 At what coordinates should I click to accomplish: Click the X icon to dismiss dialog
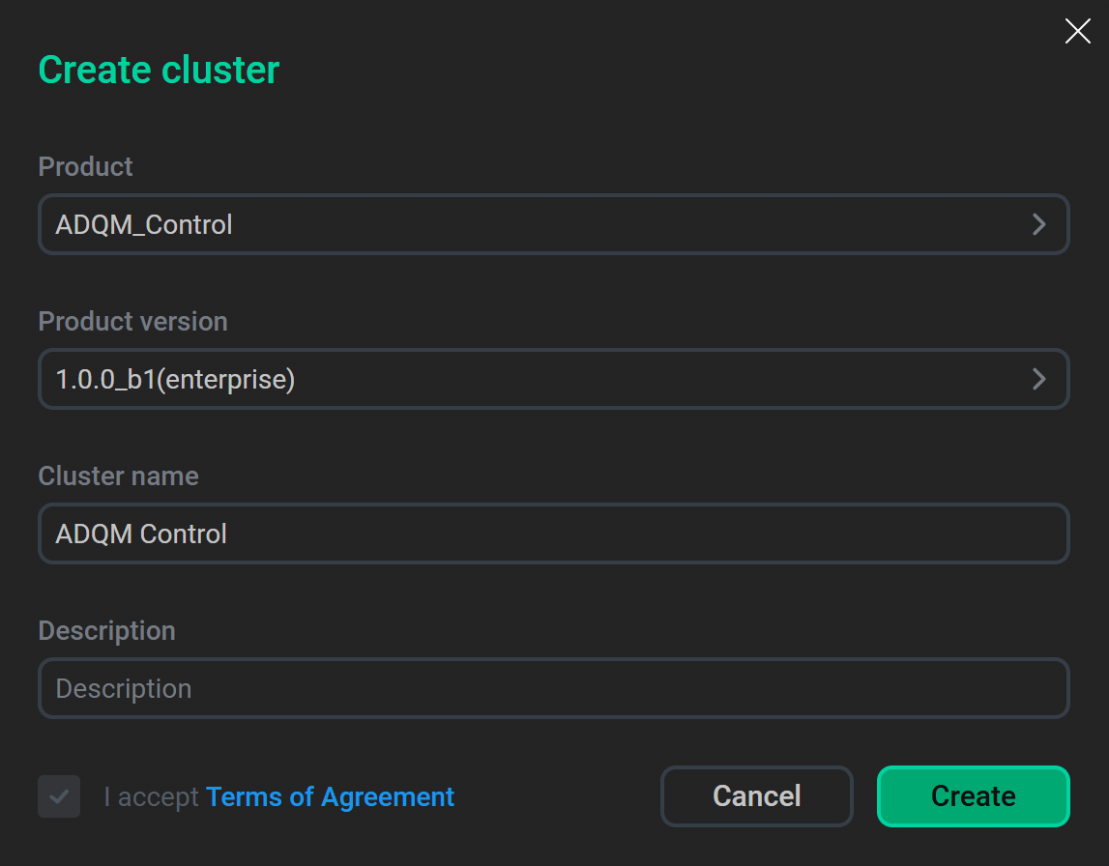[1077, 30]
